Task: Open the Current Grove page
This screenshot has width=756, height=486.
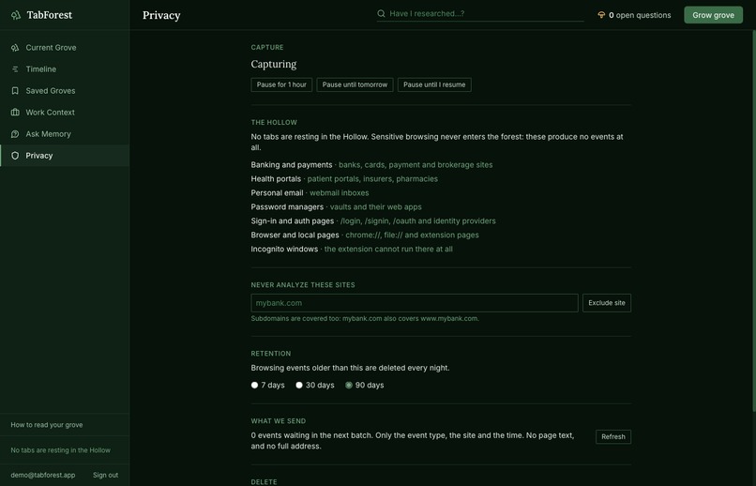Action: pyautogui.click(x=65, y=47)
